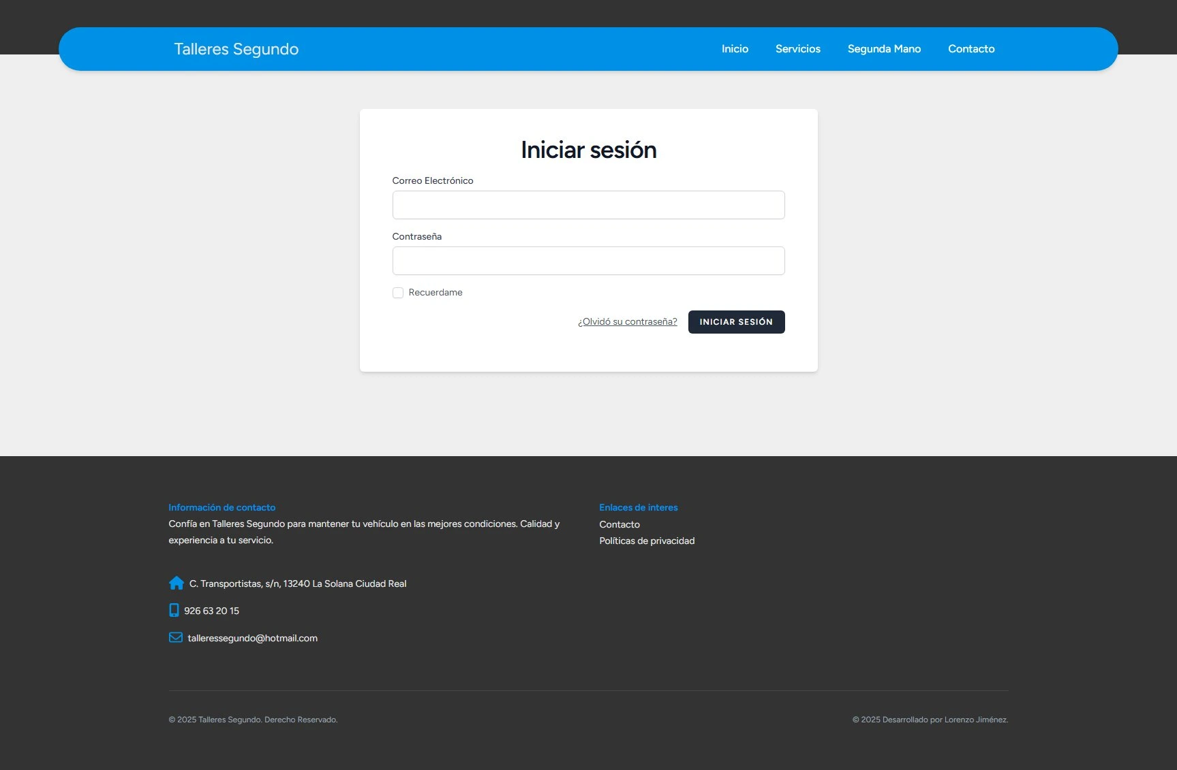This screenshot has height=770, width=1177.
Task: Click the © 2025 Talleres Segundo copyright text
Action: click(254, 720)
